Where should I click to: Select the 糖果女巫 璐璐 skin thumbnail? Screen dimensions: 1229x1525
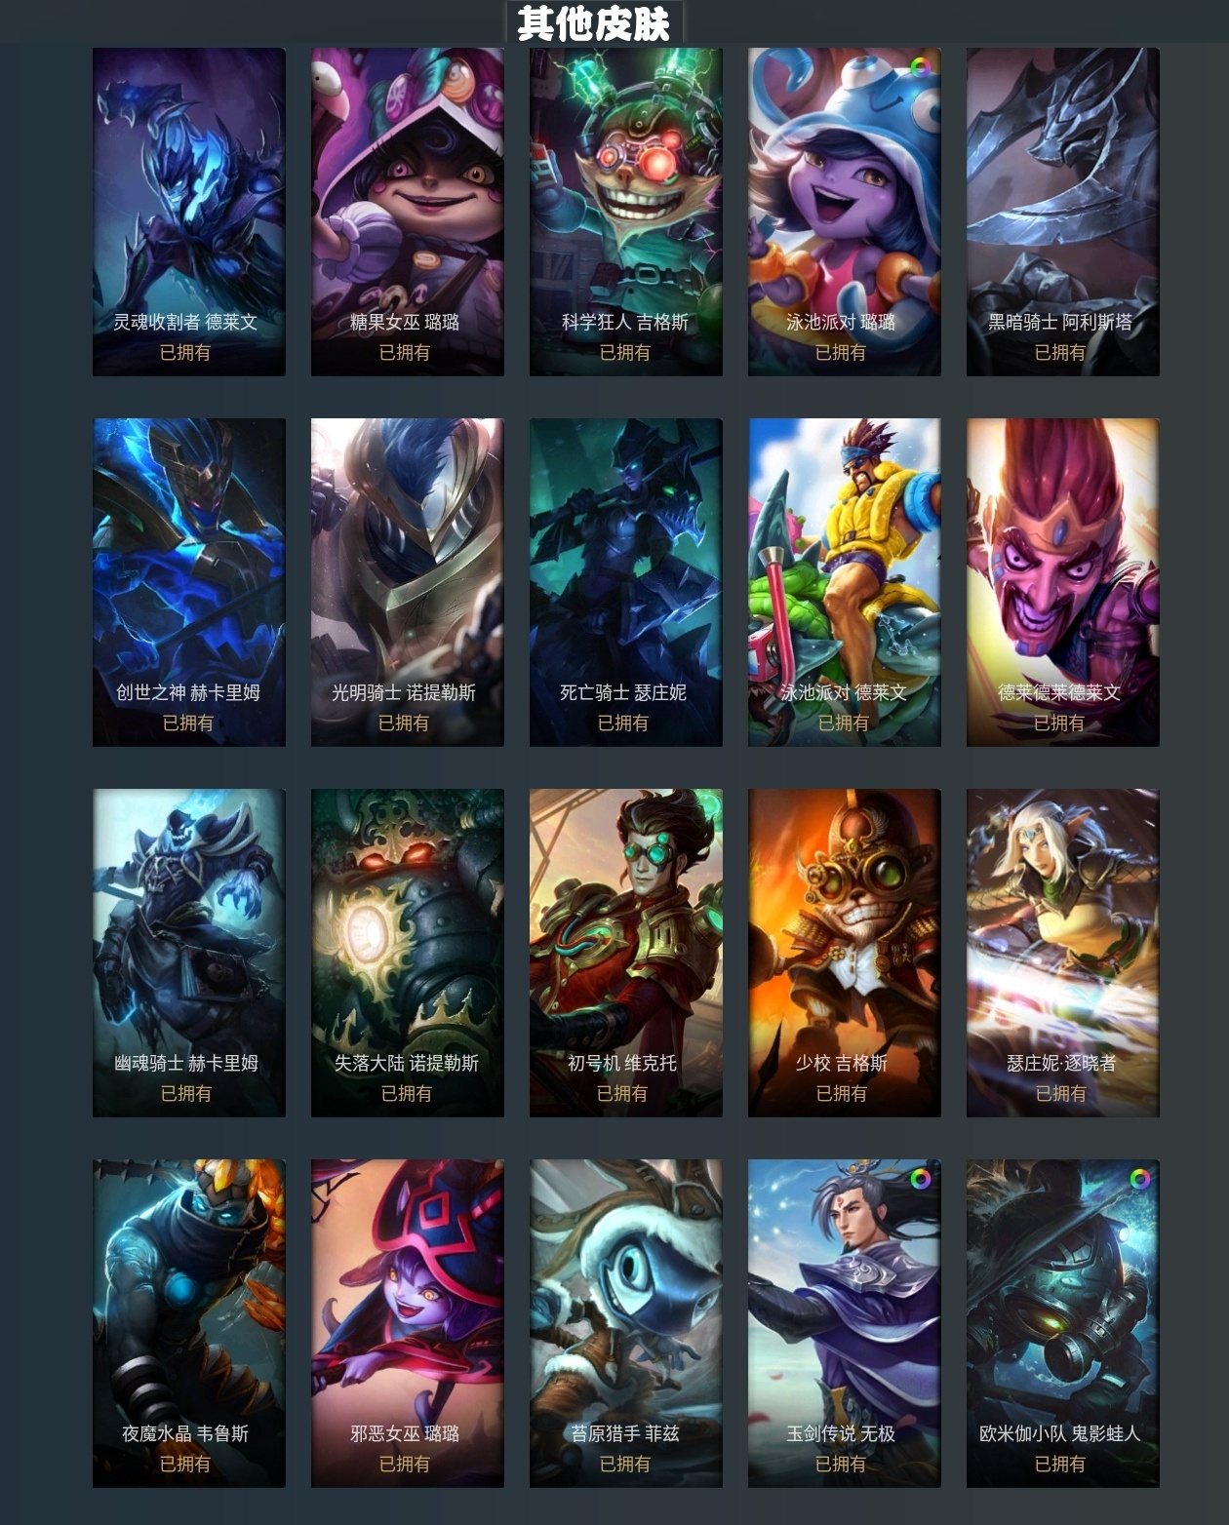click(408, 212)
